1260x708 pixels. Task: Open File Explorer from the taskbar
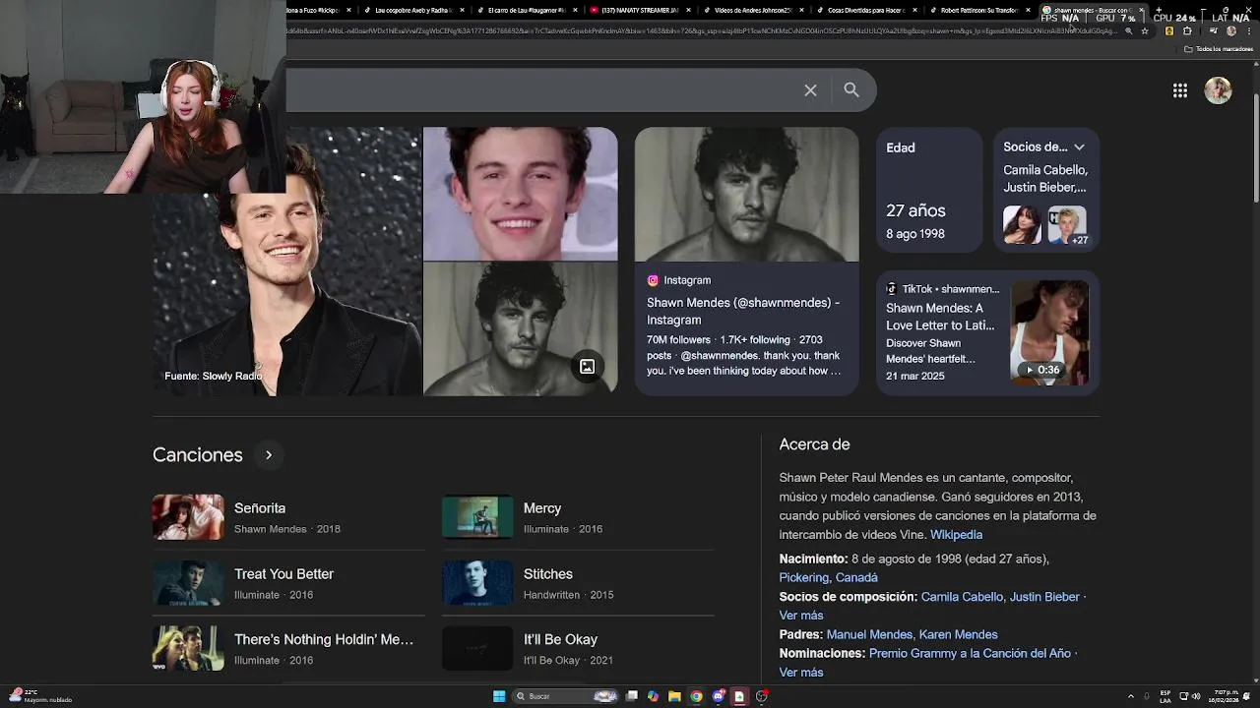[674, 696]
